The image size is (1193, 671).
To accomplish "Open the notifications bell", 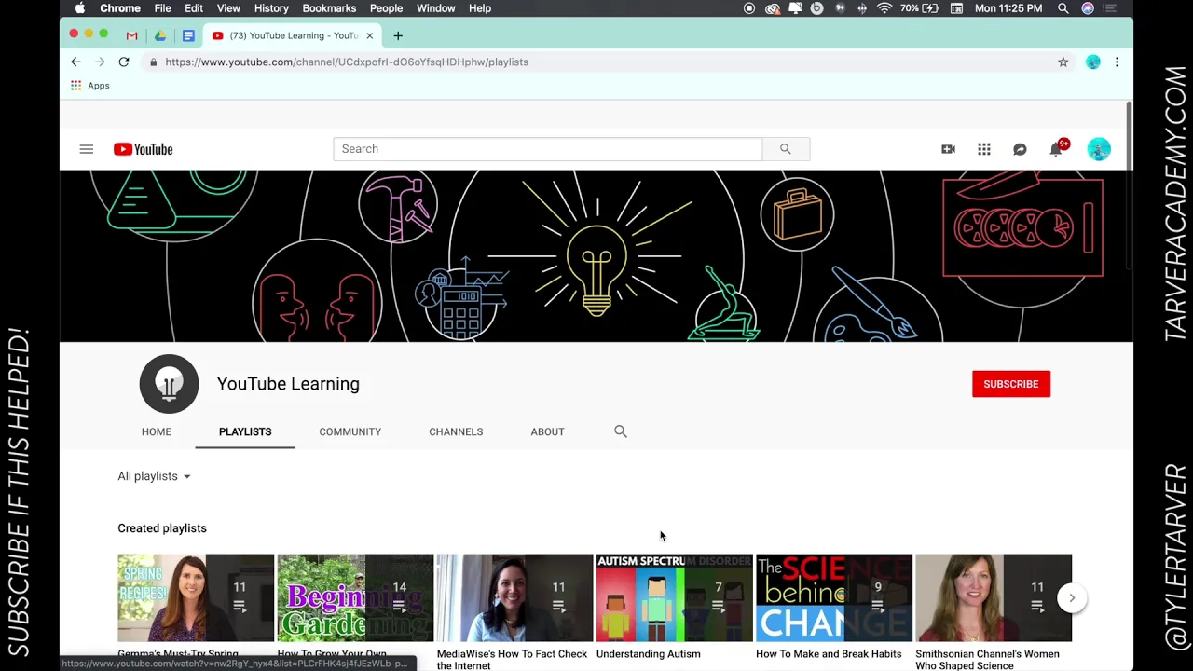I will click(x=1056, y=149).
